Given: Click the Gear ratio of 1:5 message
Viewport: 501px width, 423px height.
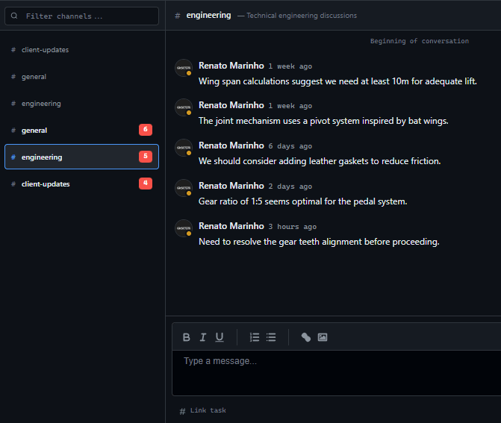Looking at the screenshot, I should coord(303,201).
